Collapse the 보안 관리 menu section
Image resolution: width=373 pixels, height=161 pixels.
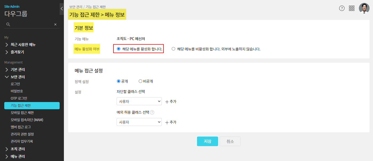18,77
